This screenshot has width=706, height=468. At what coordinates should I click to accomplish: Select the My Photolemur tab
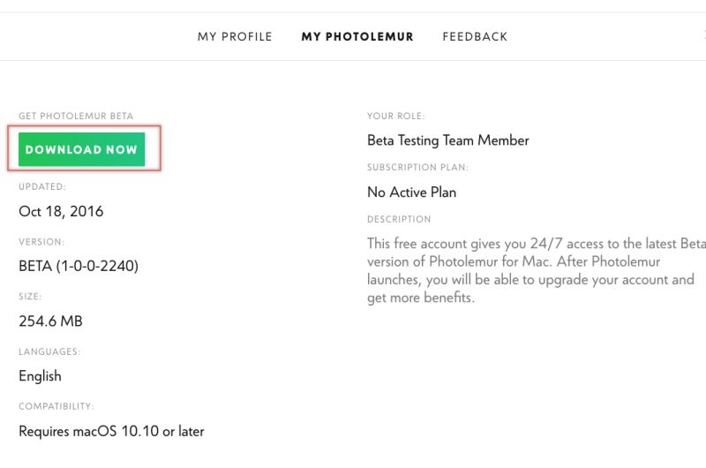coord(357,37)
